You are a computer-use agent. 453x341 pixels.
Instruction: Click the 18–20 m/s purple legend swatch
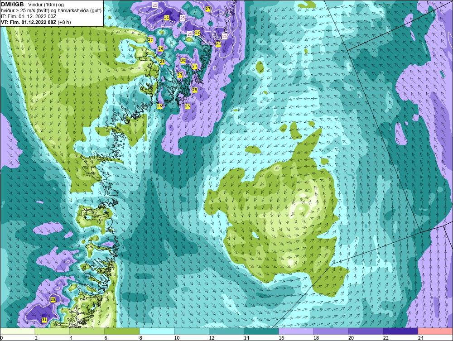(x=331, y=331)
